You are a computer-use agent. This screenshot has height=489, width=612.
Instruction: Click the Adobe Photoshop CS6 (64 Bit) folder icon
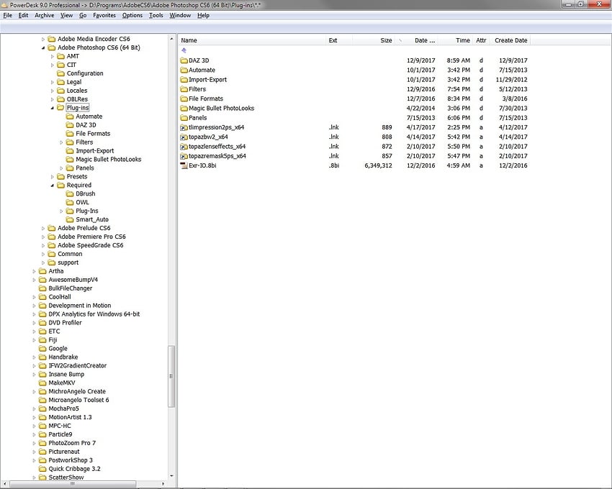(52, 47)
